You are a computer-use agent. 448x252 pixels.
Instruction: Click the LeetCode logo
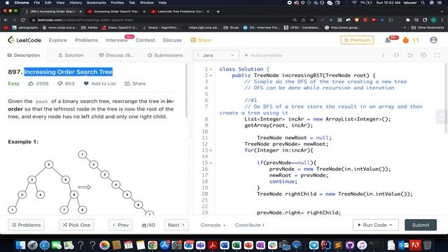click(24, 40)
